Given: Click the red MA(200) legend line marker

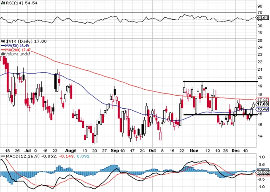Looking at the screenshot, I should click(3, 50).
